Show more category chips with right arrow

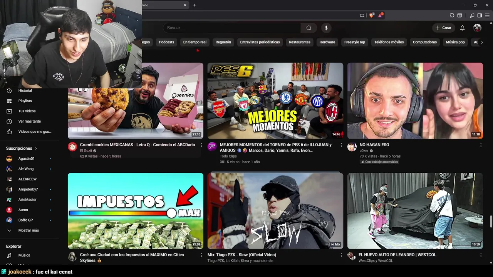481,42
